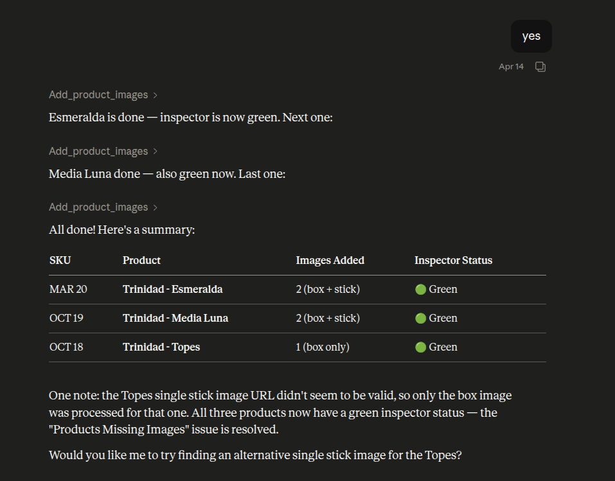Click the Images Added column header
615x481 pixels.
pyautogui.click(x=330, y=260)
